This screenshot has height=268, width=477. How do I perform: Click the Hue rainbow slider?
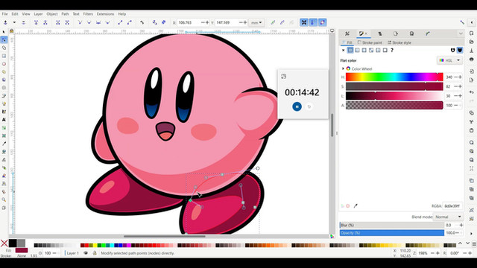[x=394, y=77]
